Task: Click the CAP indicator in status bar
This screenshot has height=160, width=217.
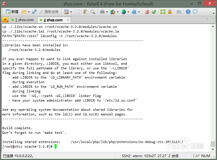Action: coord(196,156)
